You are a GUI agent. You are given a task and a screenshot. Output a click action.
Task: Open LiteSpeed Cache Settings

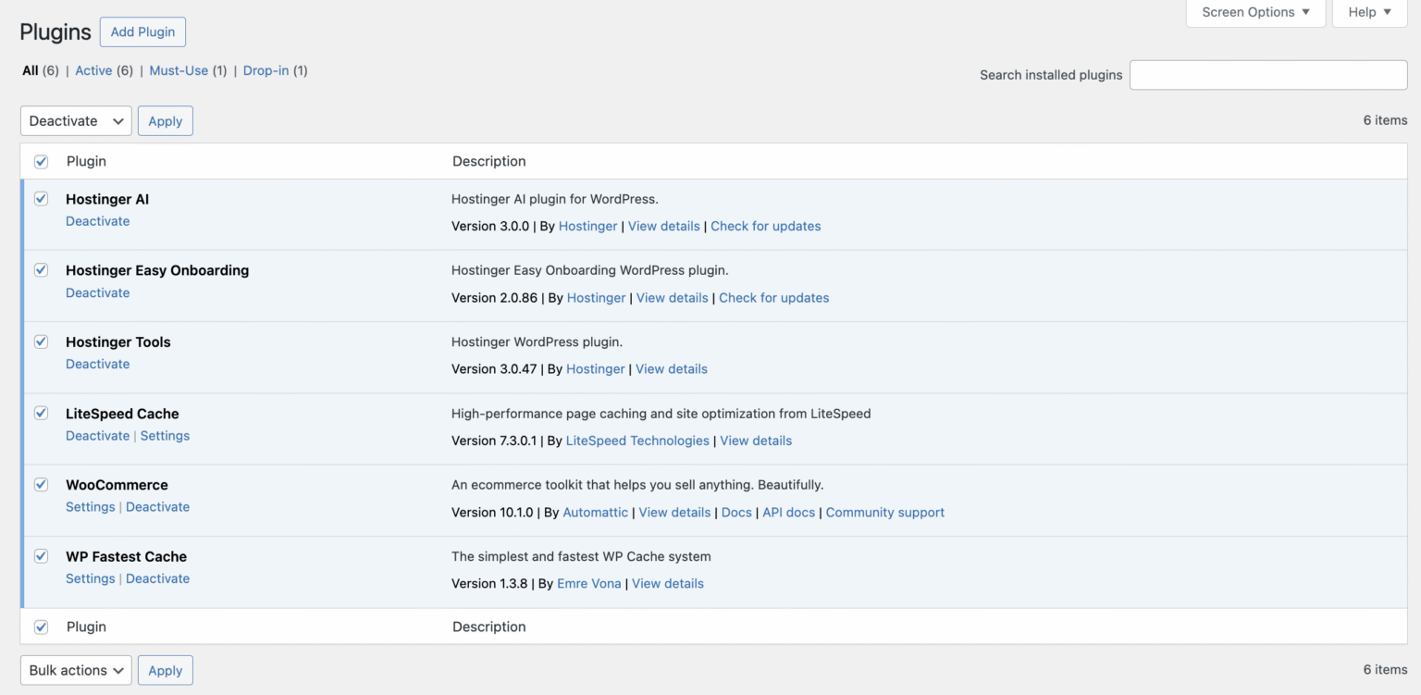165,435
